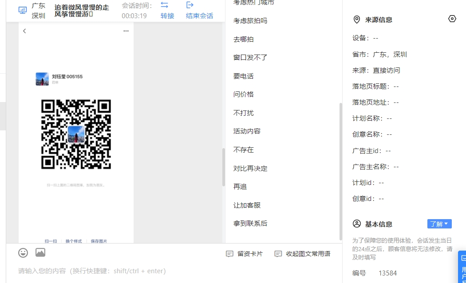Click the 保存图片 link
466x283 pixels.
99,241
